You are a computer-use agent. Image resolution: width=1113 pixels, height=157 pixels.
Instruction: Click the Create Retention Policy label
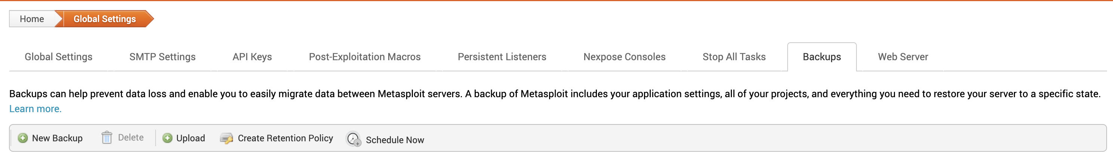coord(286,138)
